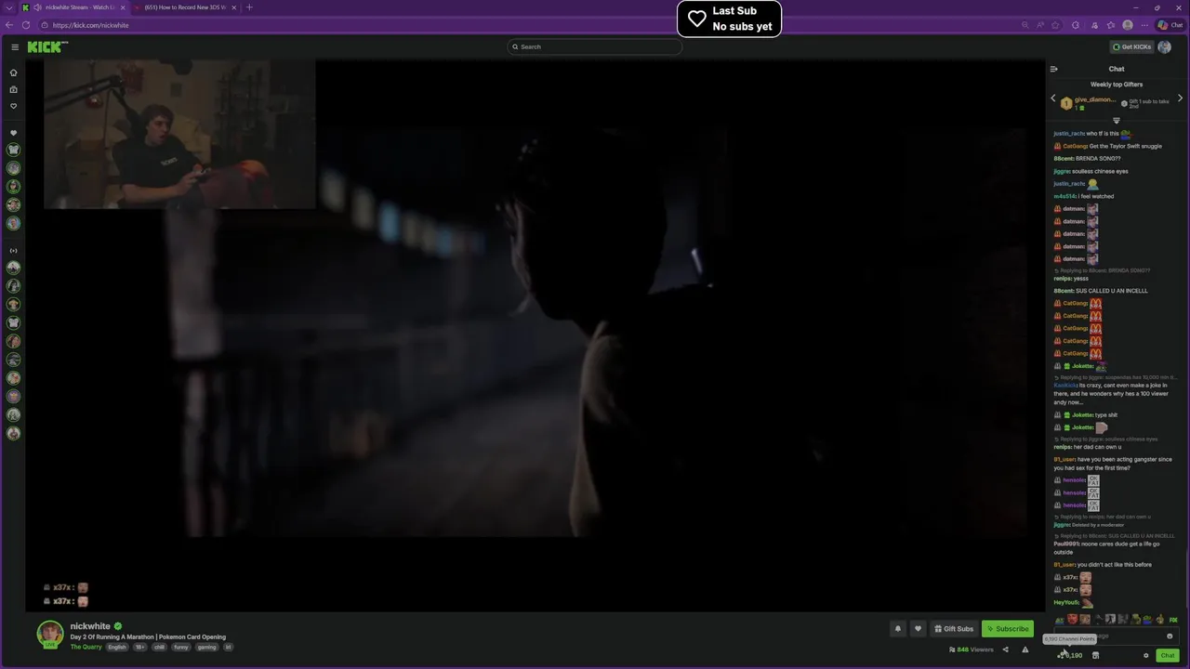This screenshot has width=1190, height=669.
Task: Open the nickwhite channel name link
Action: point(90,626)
